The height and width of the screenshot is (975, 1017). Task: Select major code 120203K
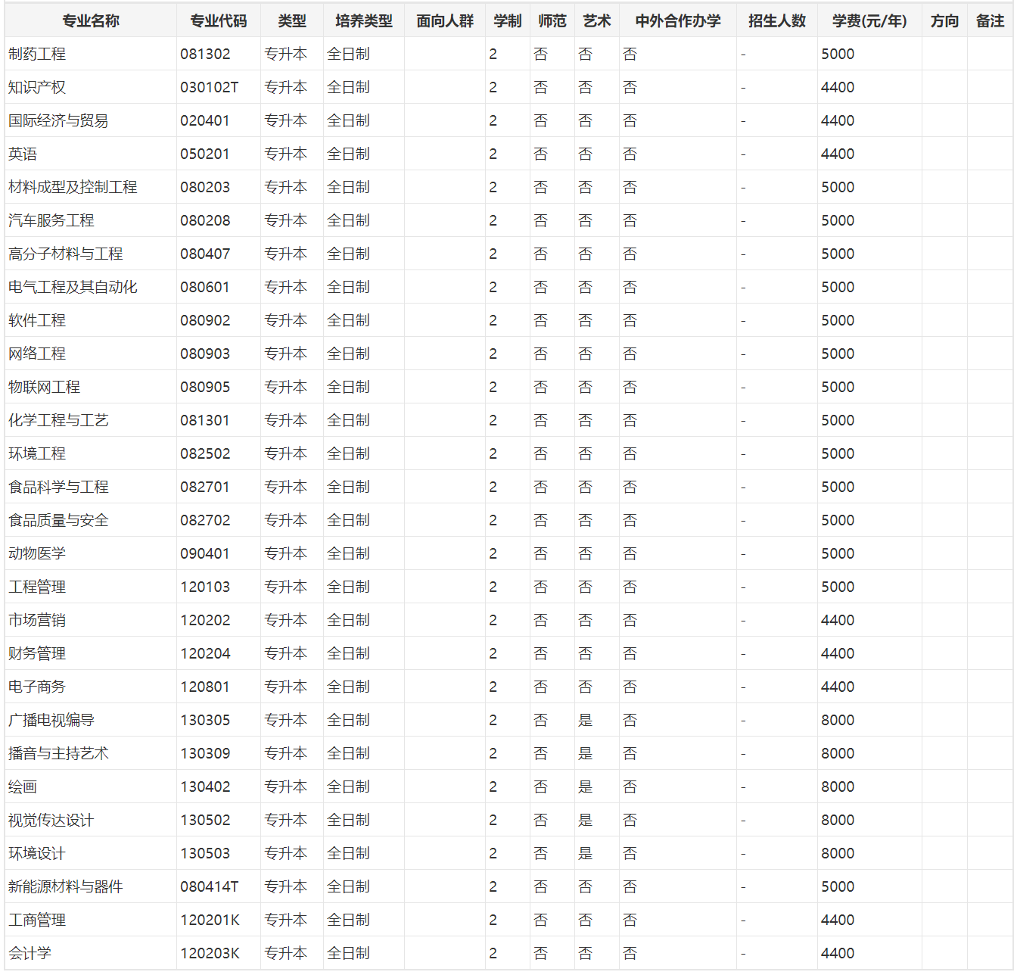point(210,954)
